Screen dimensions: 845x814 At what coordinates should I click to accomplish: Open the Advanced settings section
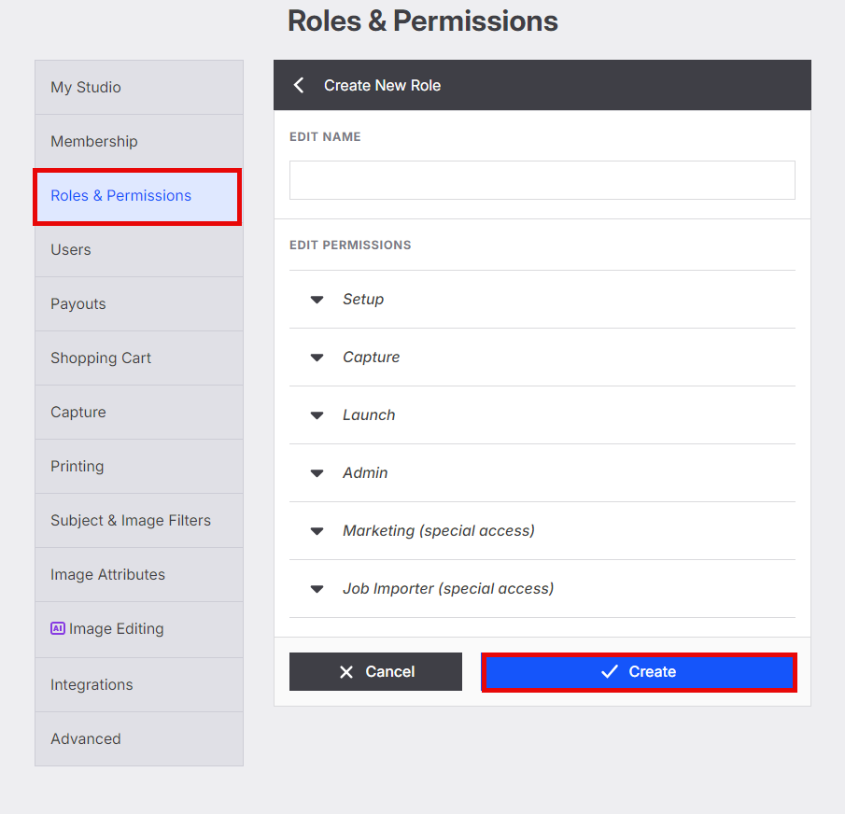point(139,738)
